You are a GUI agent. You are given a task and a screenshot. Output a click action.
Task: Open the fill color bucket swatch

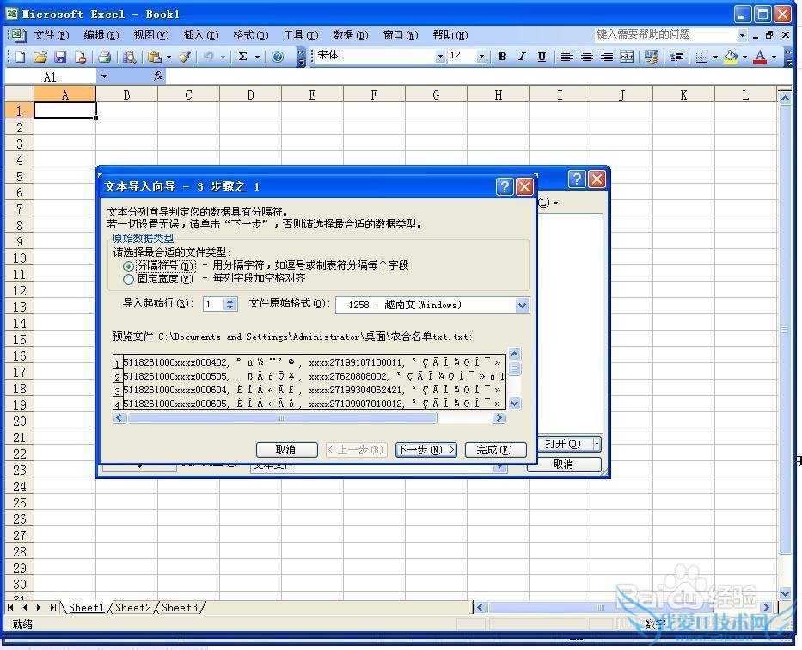731,57
